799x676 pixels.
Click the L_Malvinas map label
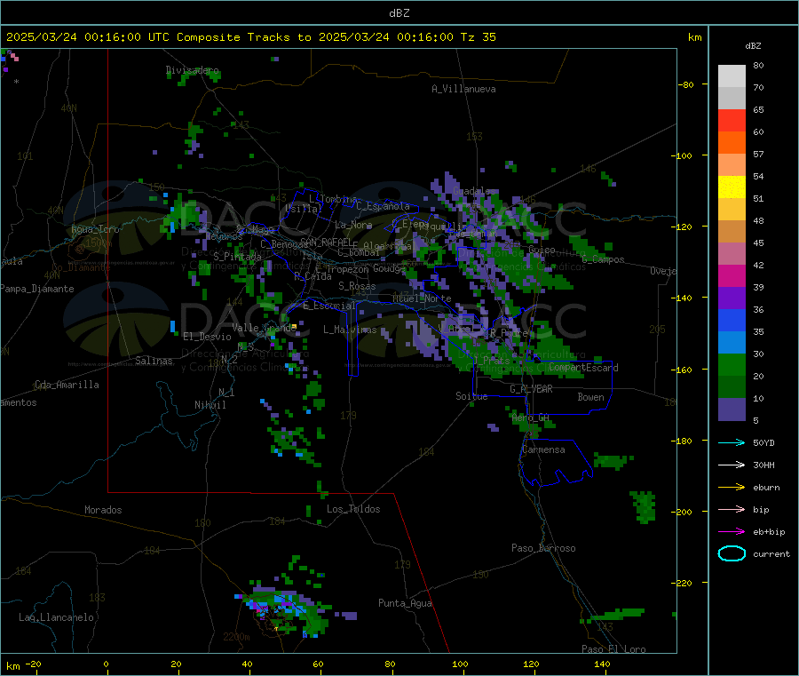350,330
